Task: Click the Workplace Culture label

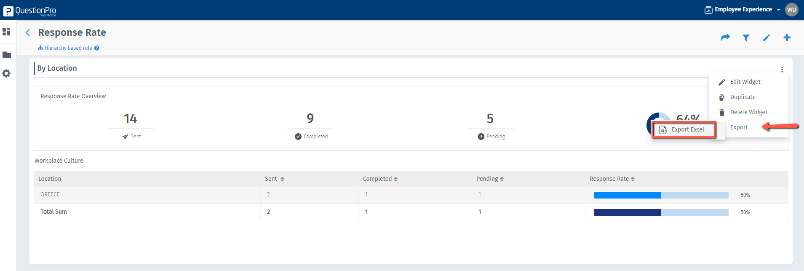Action: [x=59, y=161]
